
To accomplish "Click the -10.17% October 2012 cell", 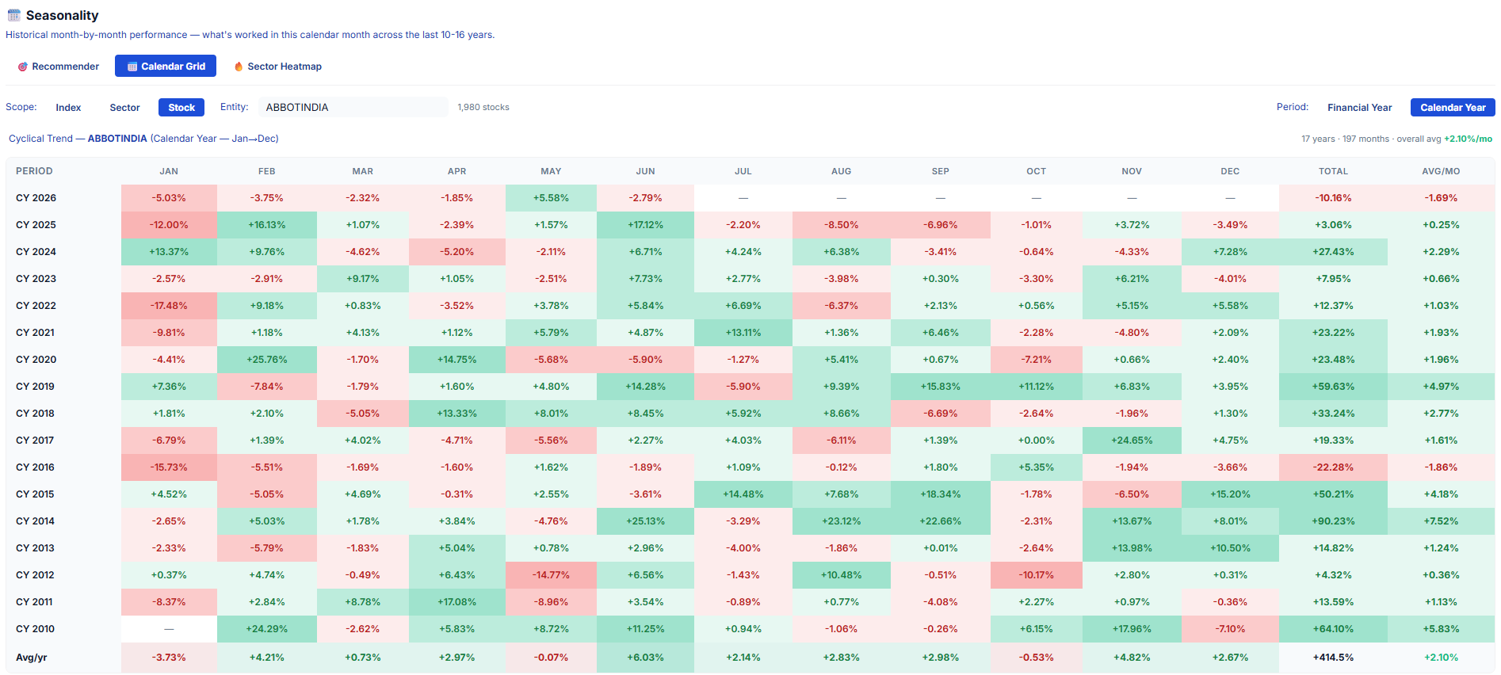I will (x=1036, y=575).
